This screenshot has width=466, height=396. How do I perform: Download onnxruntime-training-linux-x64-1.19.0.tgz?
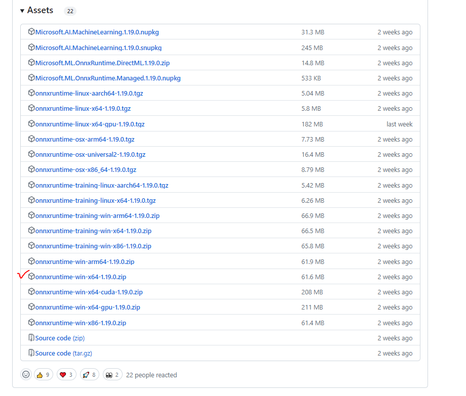[95, 200]
